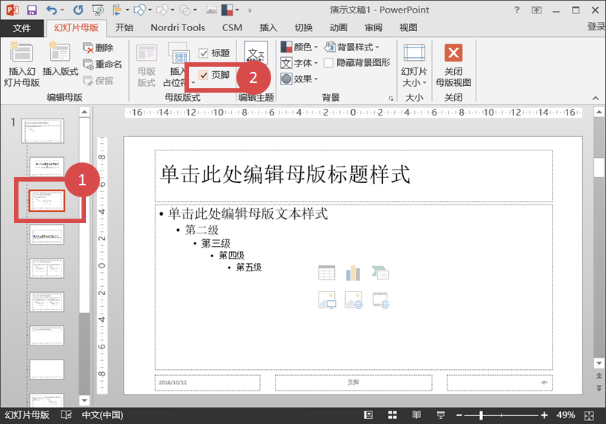The image size is (606, 424).
Task: Uncheck the 页脚 (Footers) checkbox
Action: point(204,76)
